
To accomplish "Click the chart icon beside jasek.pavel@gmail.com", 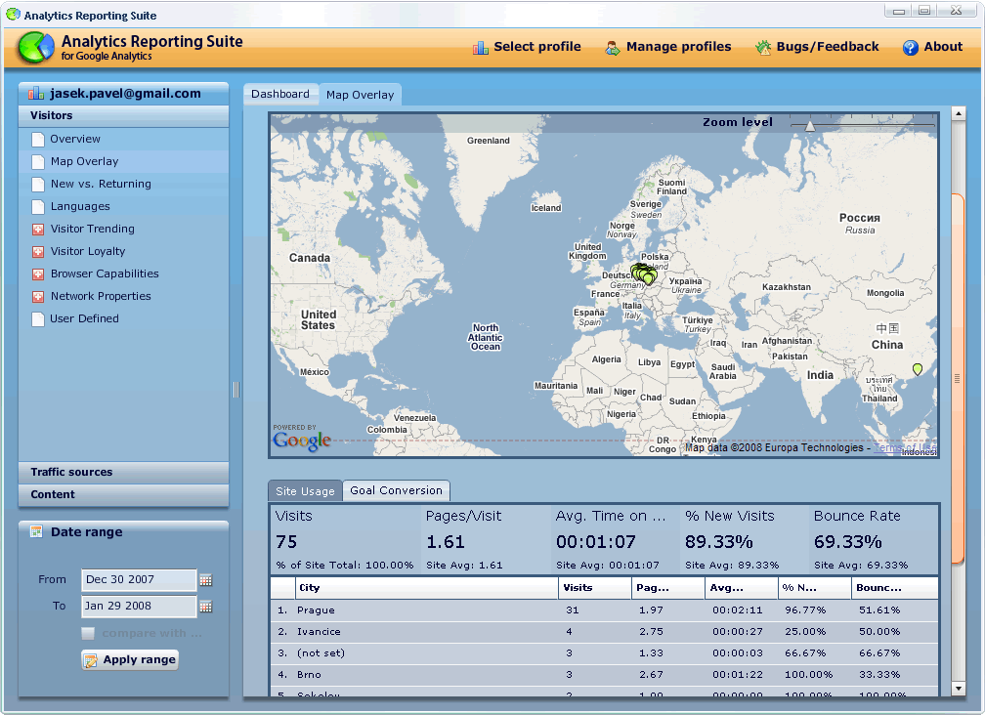I will click(x=36, y=94).
